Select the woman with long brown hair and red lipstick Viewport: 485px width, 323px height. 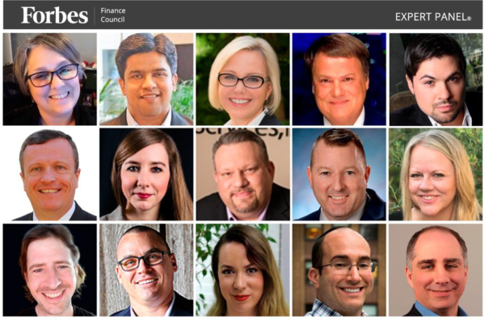tap(146, 174)
